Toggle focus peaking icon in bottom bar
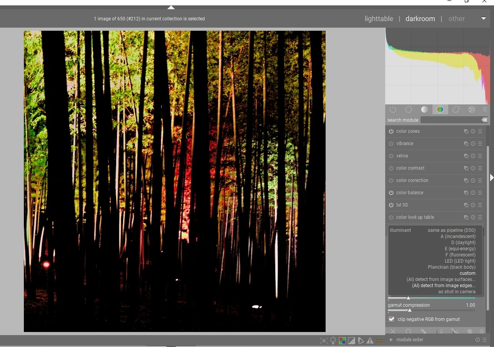Image resolution: width=494 pixels, height=347 pixels. coord(324,340)
